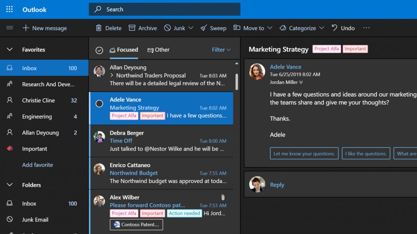This screenshot has width=417, height=234.
Task: Click the Archive box icon
Action: [x=132, y=28]
